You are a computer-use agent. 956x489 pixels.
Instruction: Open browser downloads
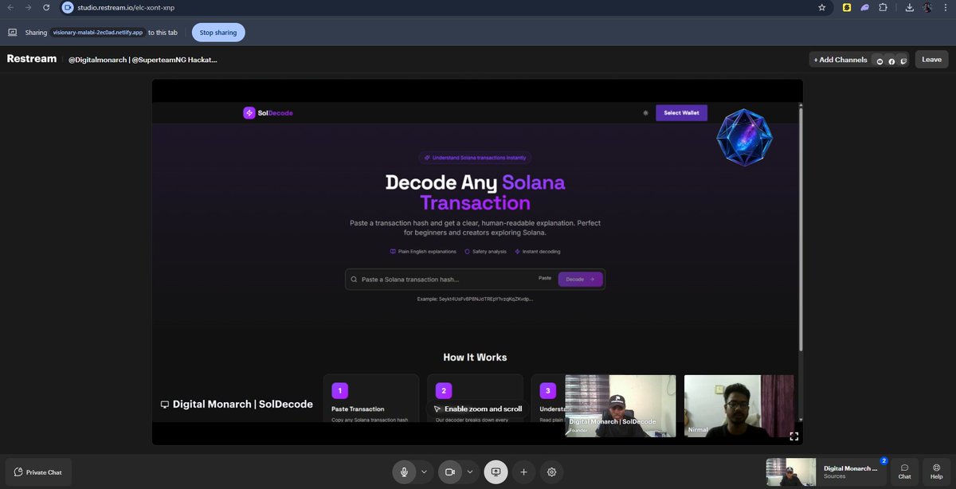(910, 7)
